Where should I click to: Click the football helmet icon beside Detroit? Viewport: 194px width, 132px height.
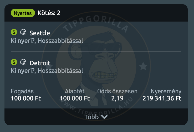tap(23, 62)
